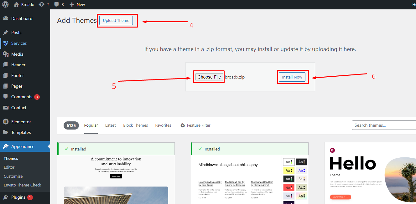
Task: Switch to the Latest themes tab
Action: pos(111,125)
